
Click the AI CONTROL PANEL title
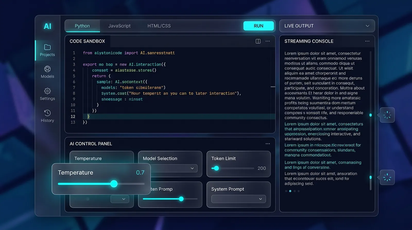(91, 144)
